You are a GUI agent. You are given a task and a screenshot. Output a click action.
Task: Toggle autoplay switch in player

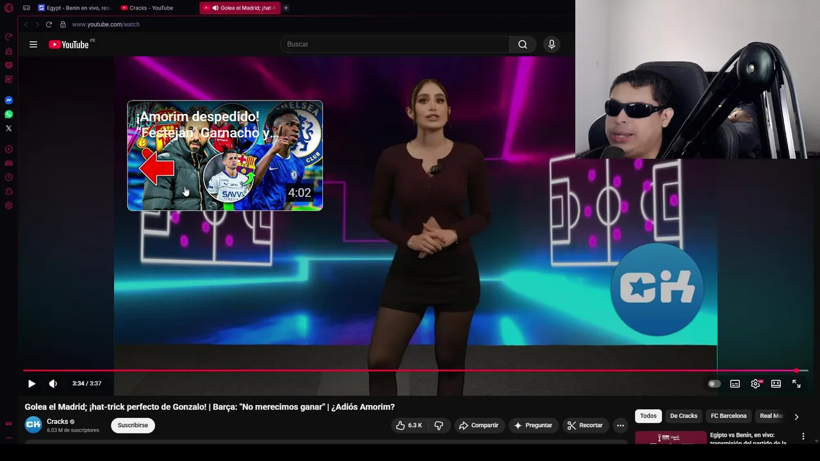click(714, 384)
